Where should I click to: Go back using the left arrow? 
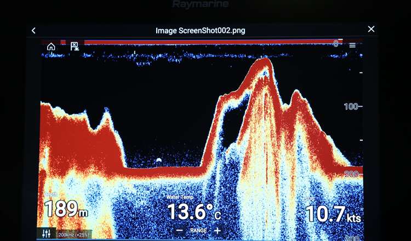click(33, 31)
